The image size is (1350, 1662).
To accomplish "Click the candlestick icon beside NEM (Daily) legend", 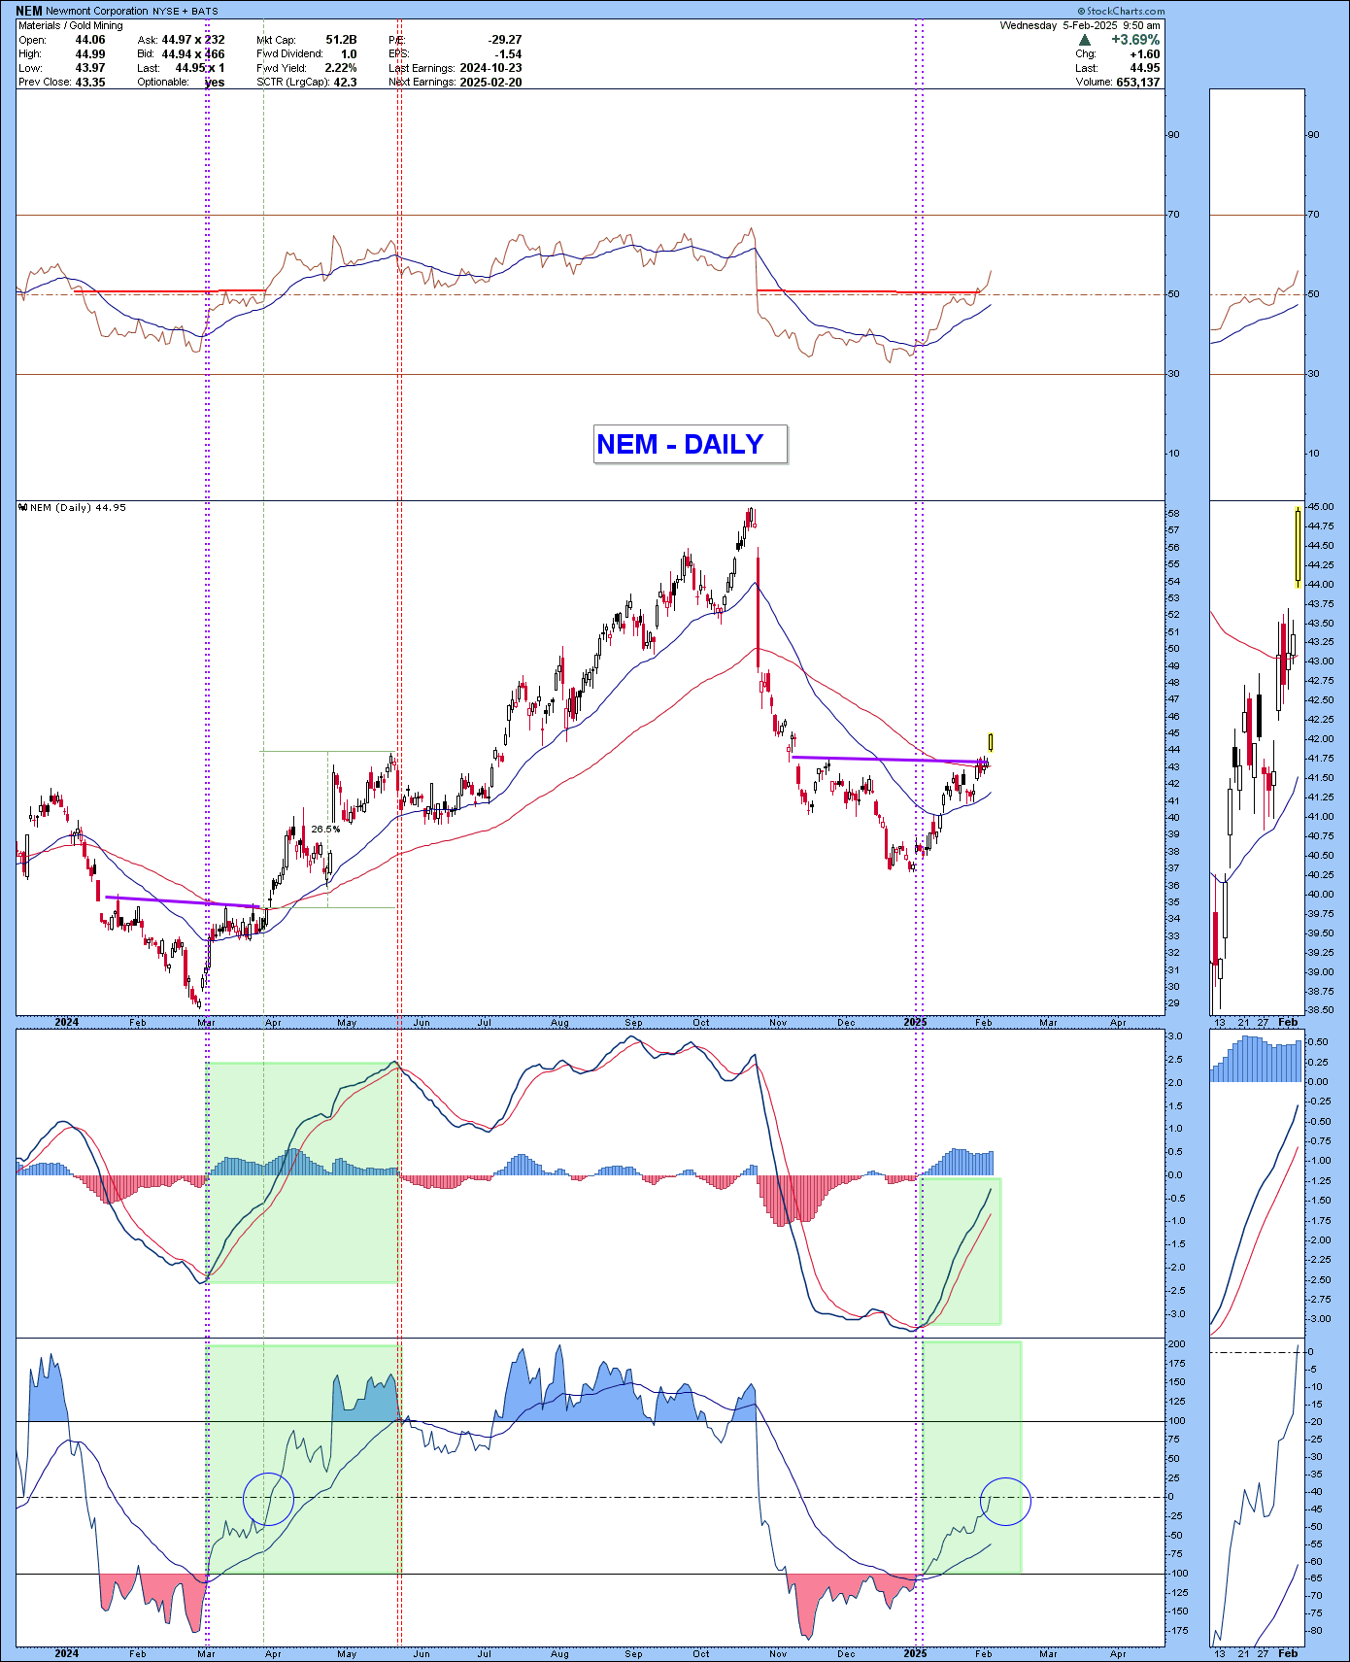I will point(22,508).
